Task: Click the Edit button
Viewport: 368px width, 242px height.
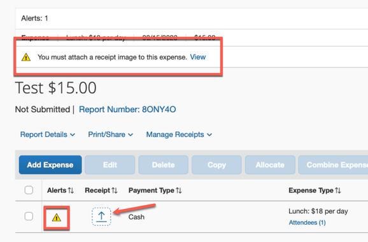Action: point(110,165)
